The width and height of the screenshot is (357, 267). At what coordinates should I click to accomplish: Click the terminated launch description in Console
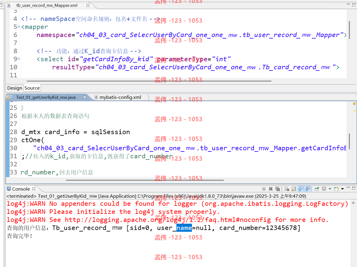pos(156,196)
